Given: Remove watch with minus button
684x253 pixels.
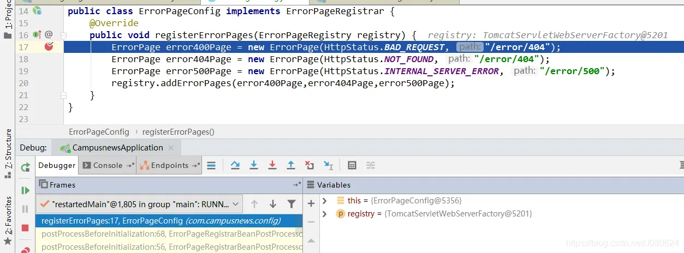Looking at the screenshot, I should tap(311, 222).
